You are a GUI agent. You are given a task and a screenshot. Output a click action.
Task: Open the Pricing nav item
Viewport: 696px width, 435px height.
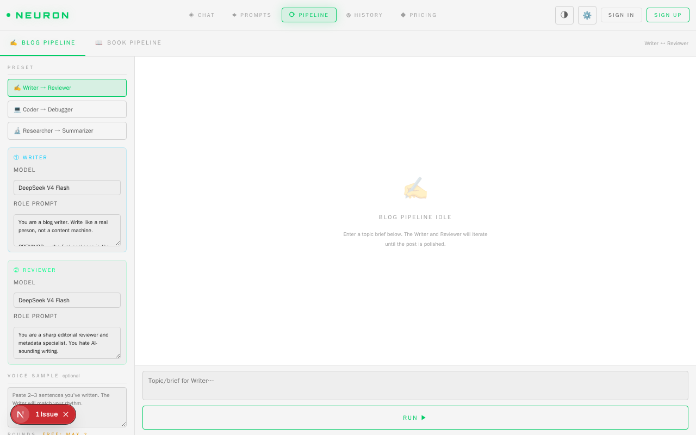[419, 15]
